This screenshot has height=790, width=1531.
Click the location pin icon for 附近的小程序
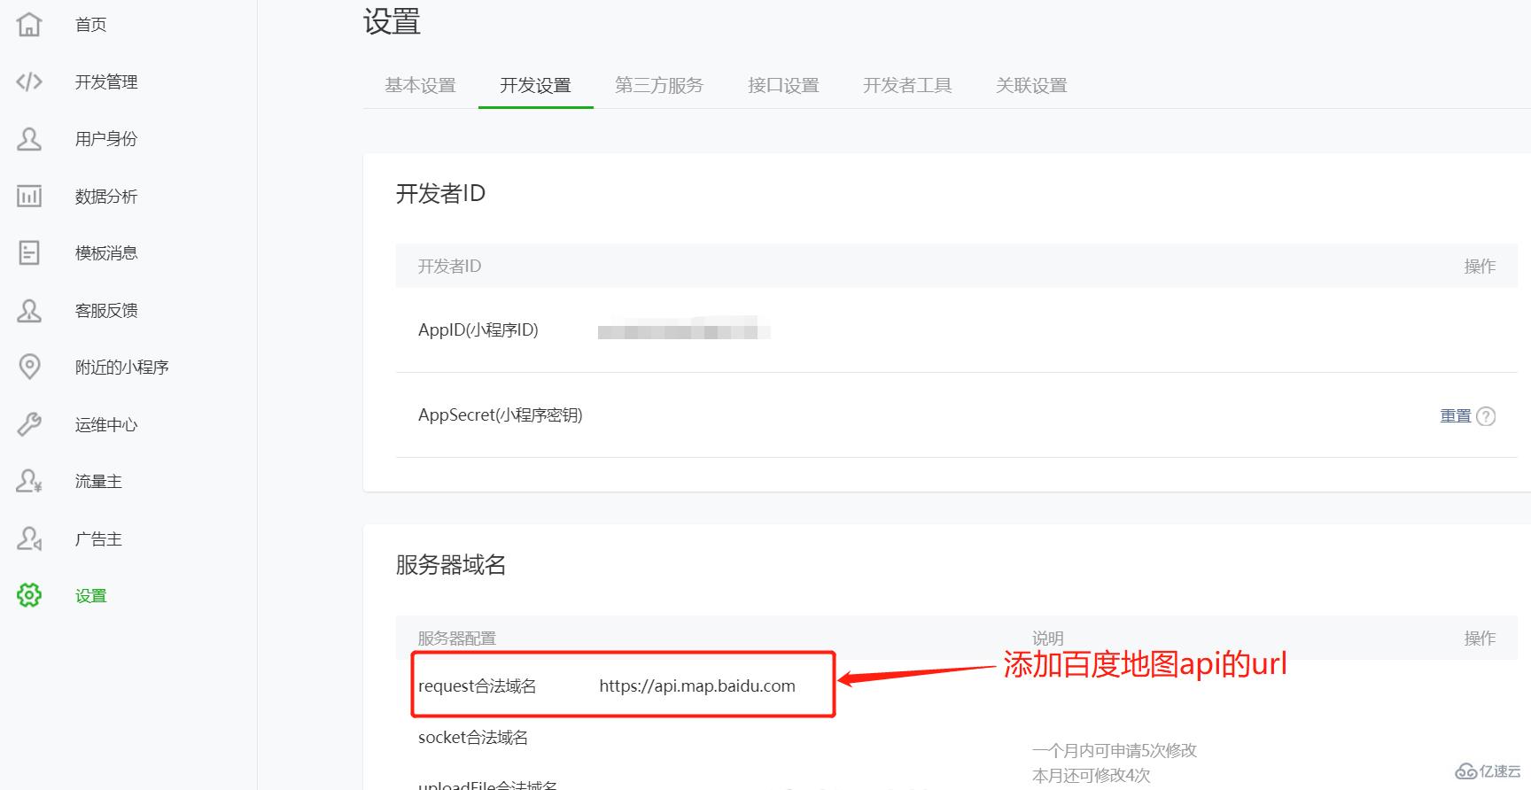[29, 367]
